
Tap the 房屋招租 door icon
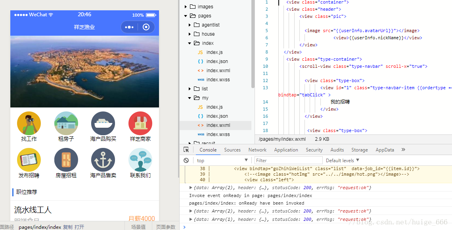[66, 160]
